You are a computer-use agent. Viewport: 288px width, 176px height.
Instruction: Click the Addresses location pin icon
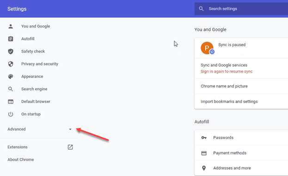(x=204, y=168)
